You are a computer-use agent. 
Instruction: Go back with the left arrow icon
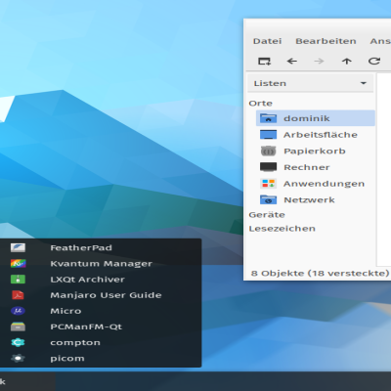(292, 62)
